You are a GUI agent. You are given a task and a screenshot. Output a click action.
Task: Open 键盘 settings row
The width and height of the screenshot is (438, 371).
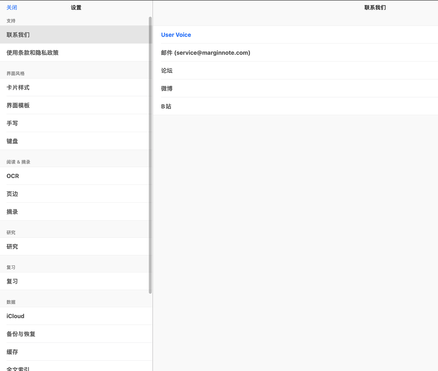[76, 141]
